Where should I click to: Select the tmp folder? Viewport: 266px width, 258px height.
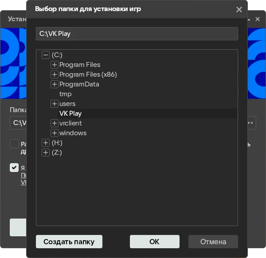(65, 94)
